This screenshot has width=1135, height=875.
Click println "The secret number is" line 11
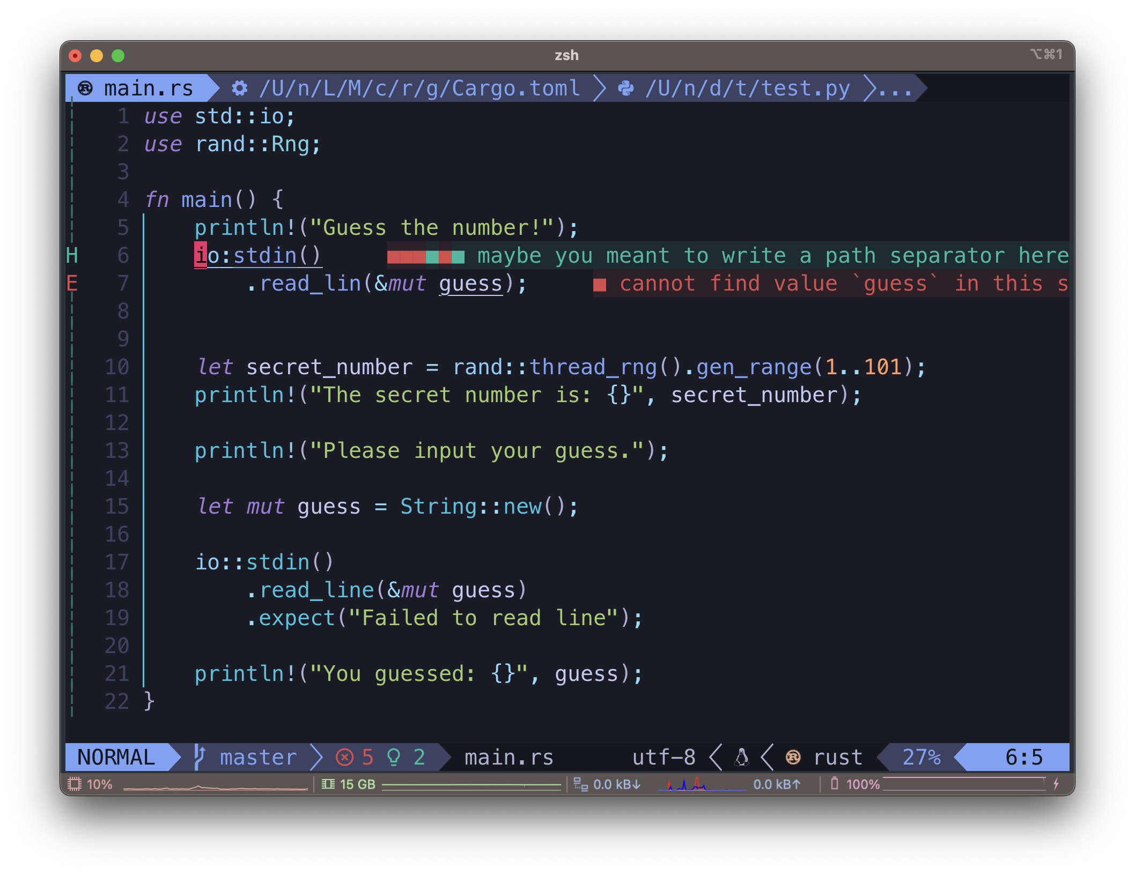pos(528,395)
